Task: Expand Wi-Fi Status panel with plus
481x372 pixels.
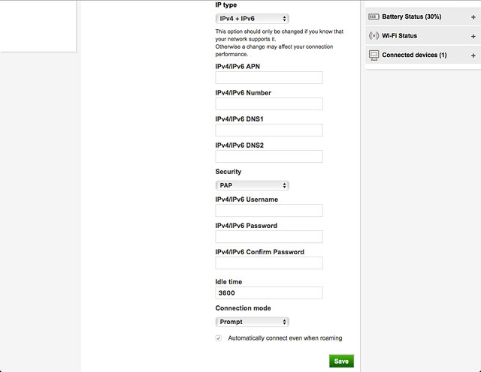Action: point(473,36)
